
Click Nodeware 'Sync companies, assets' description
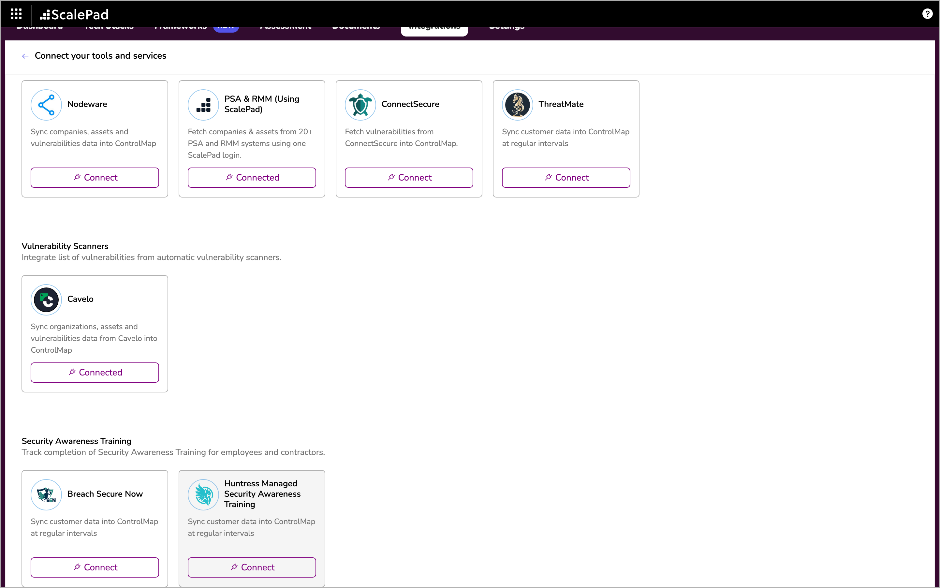93,138
